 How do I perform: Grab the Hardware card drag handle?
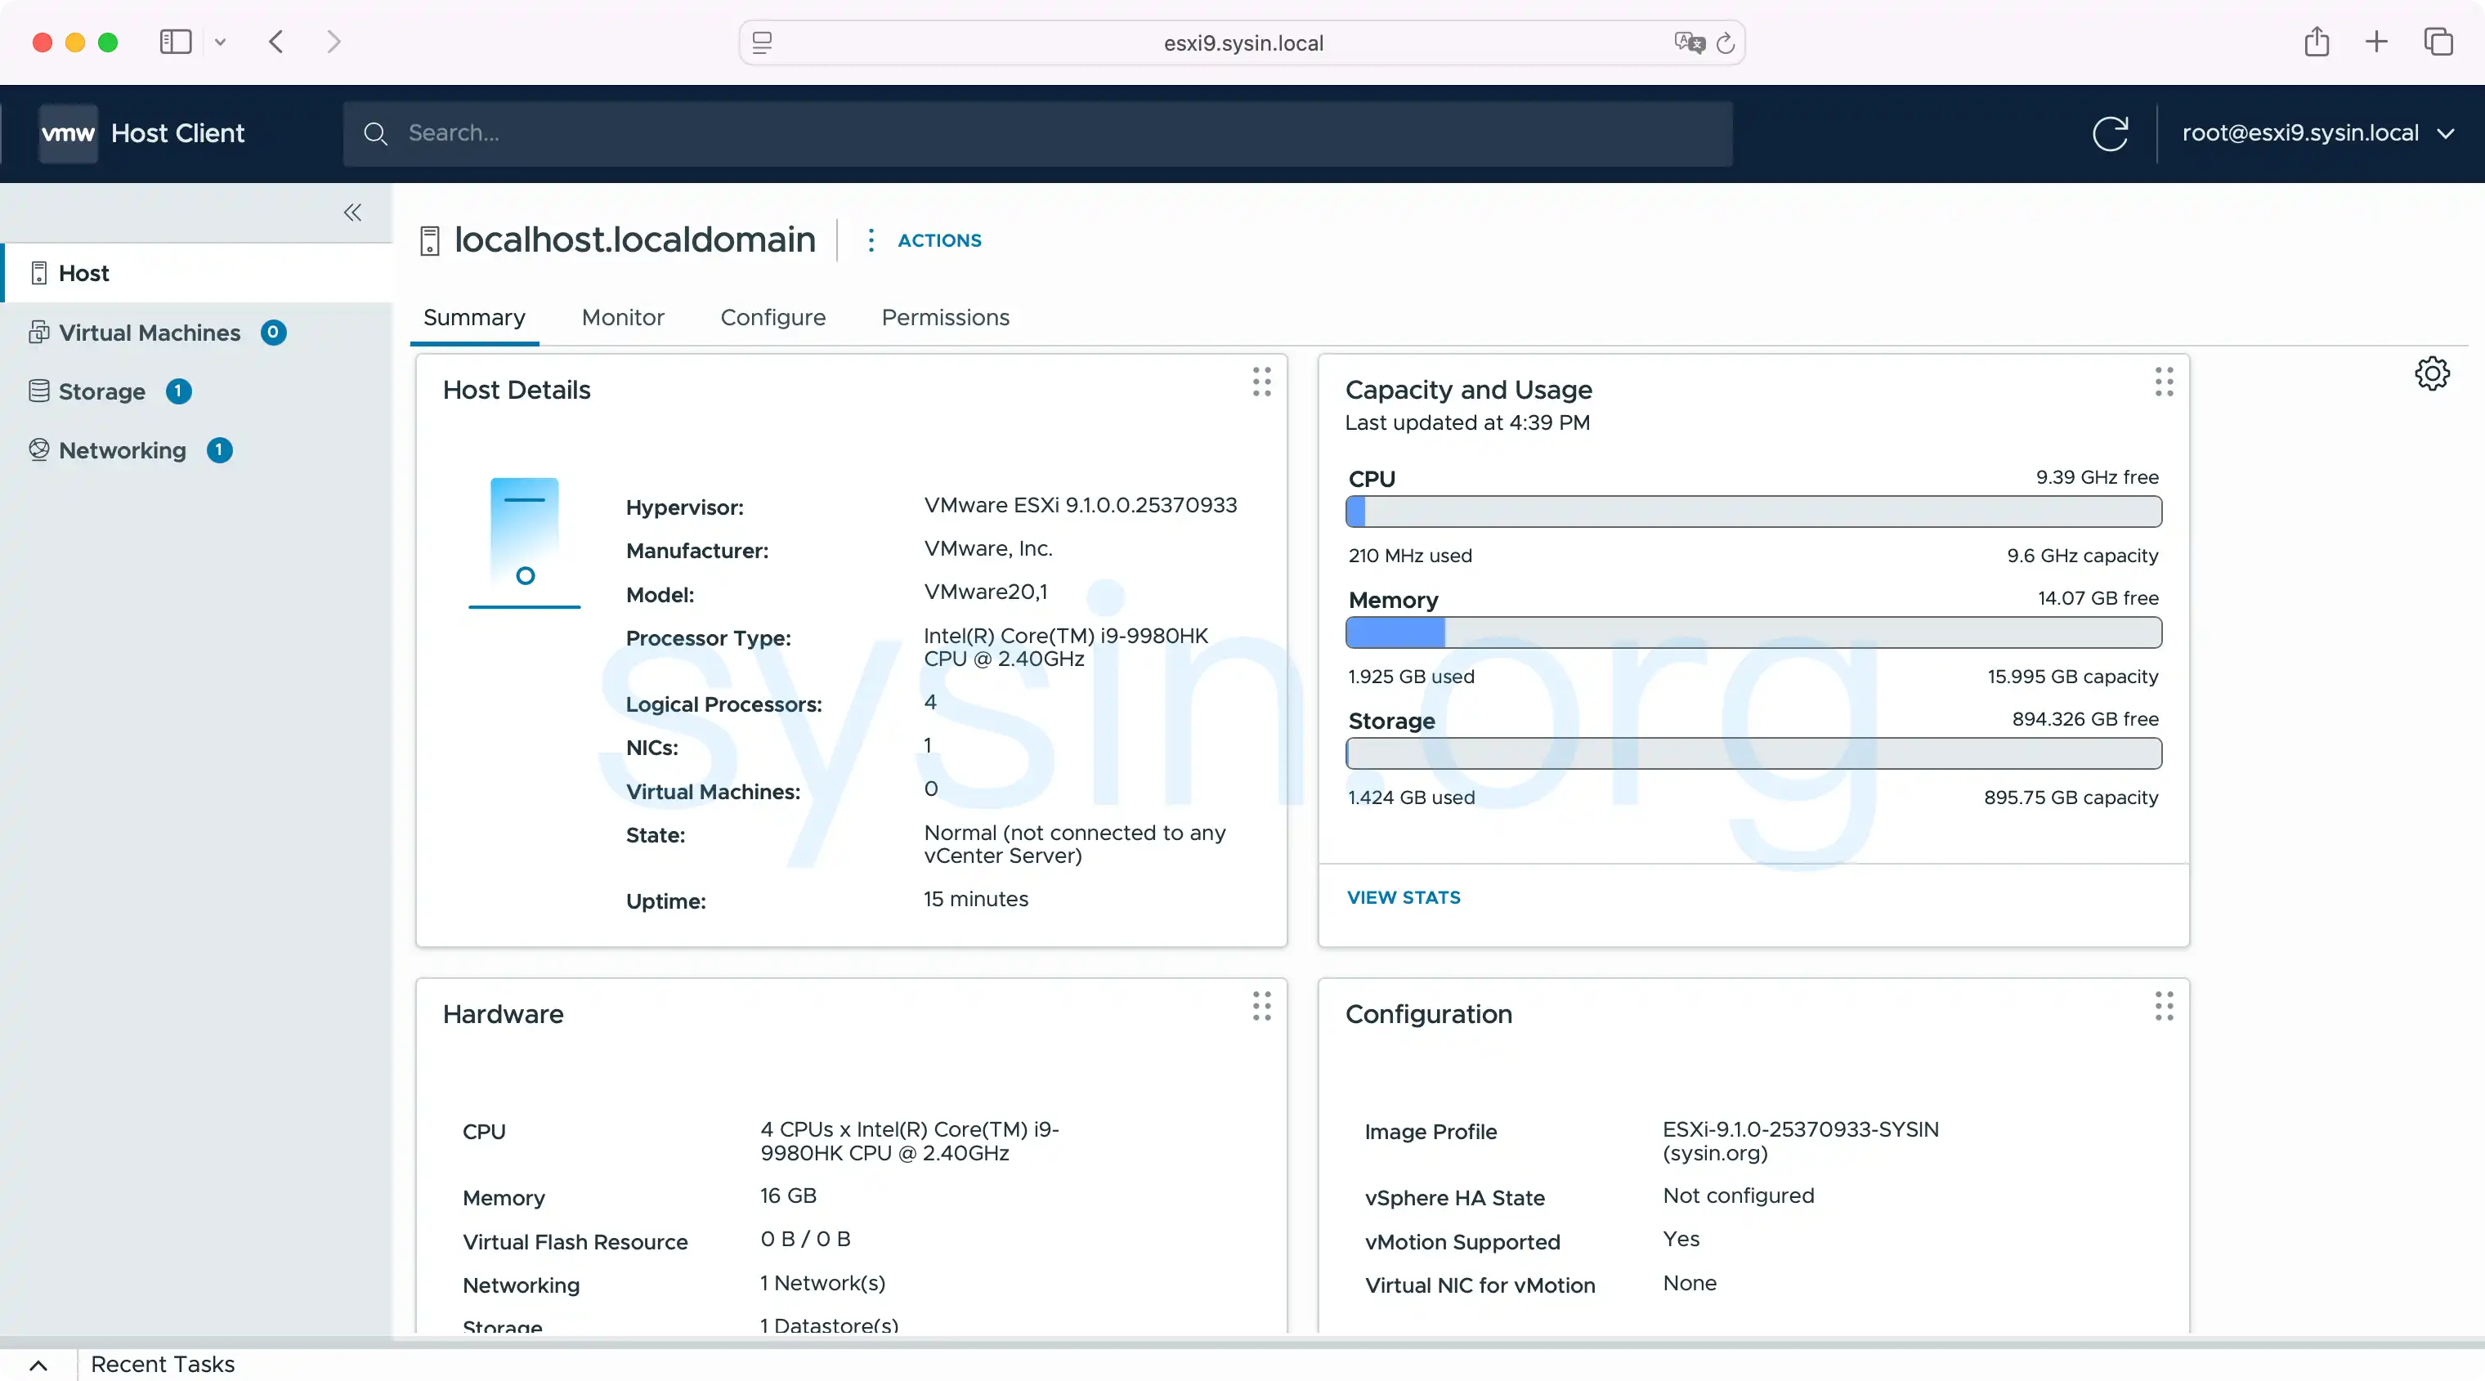[1260, 1006]
